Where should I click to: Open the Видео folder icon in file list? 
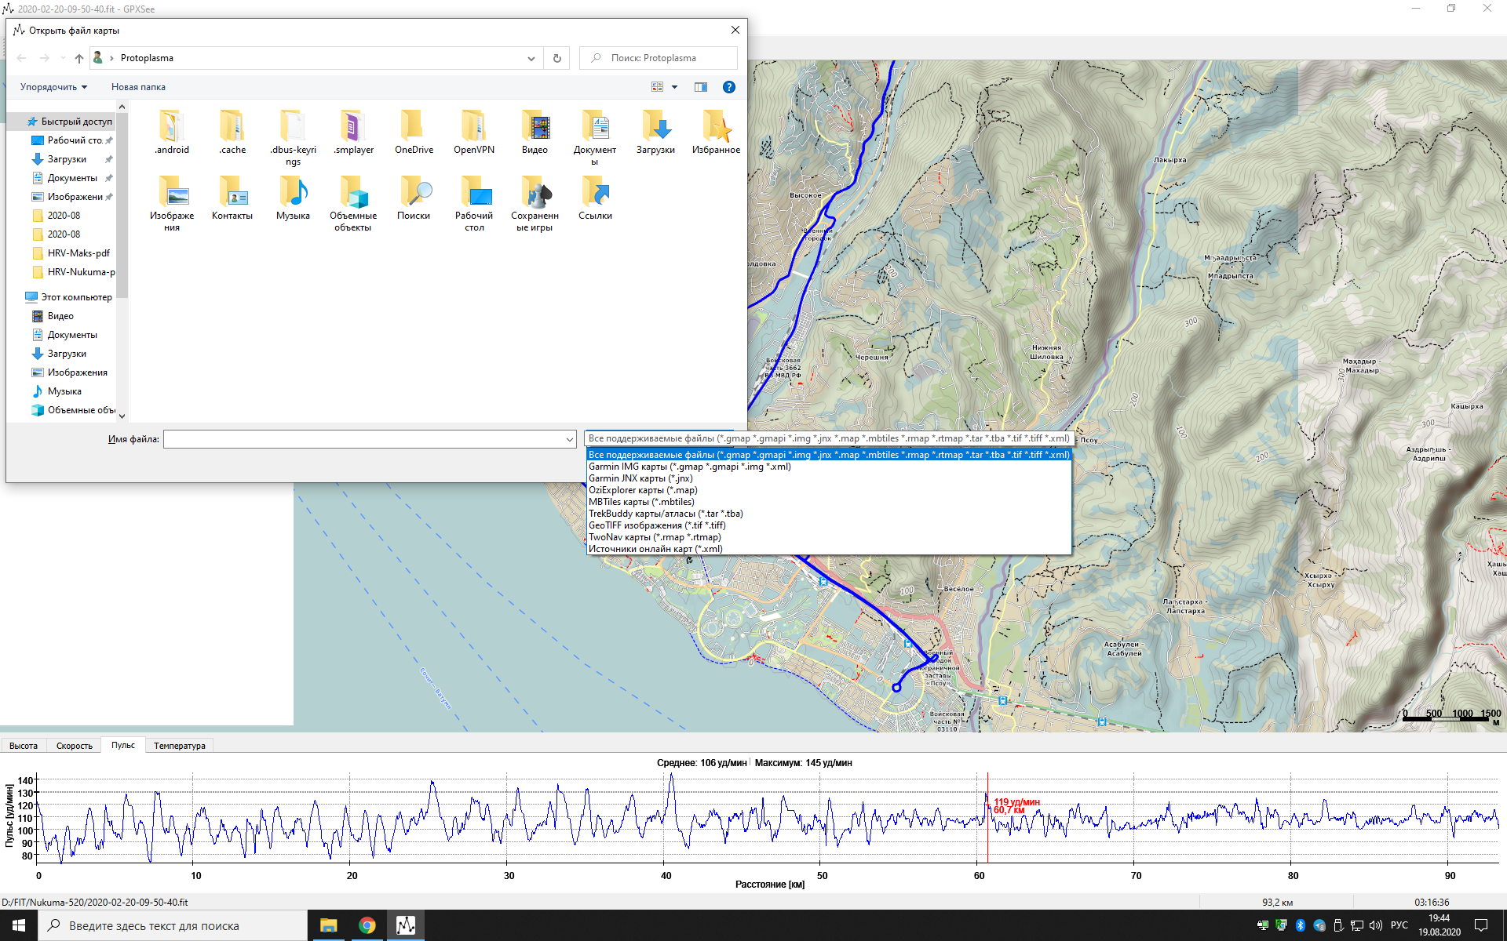click(535, 132)
